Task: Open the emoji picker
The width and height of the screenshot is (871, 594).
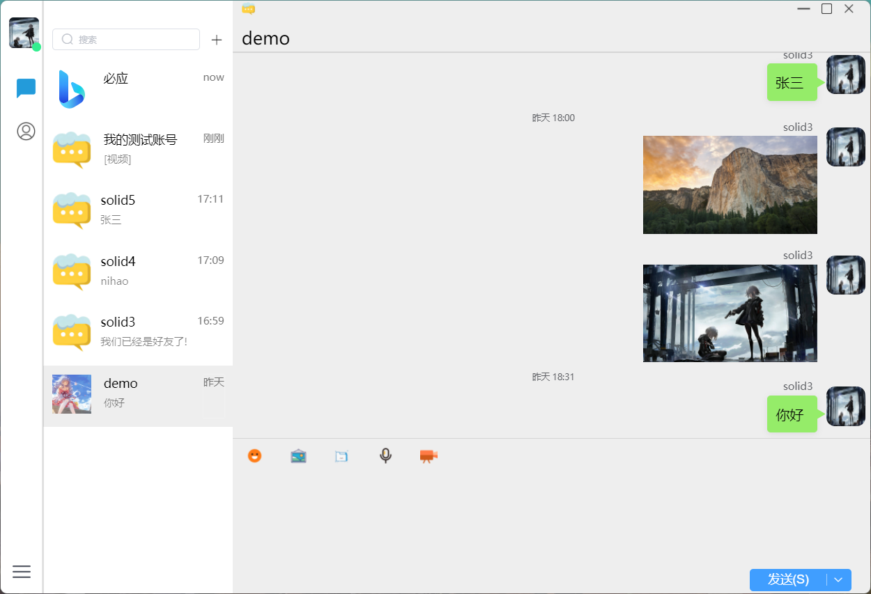Action: tap(255, 456)
